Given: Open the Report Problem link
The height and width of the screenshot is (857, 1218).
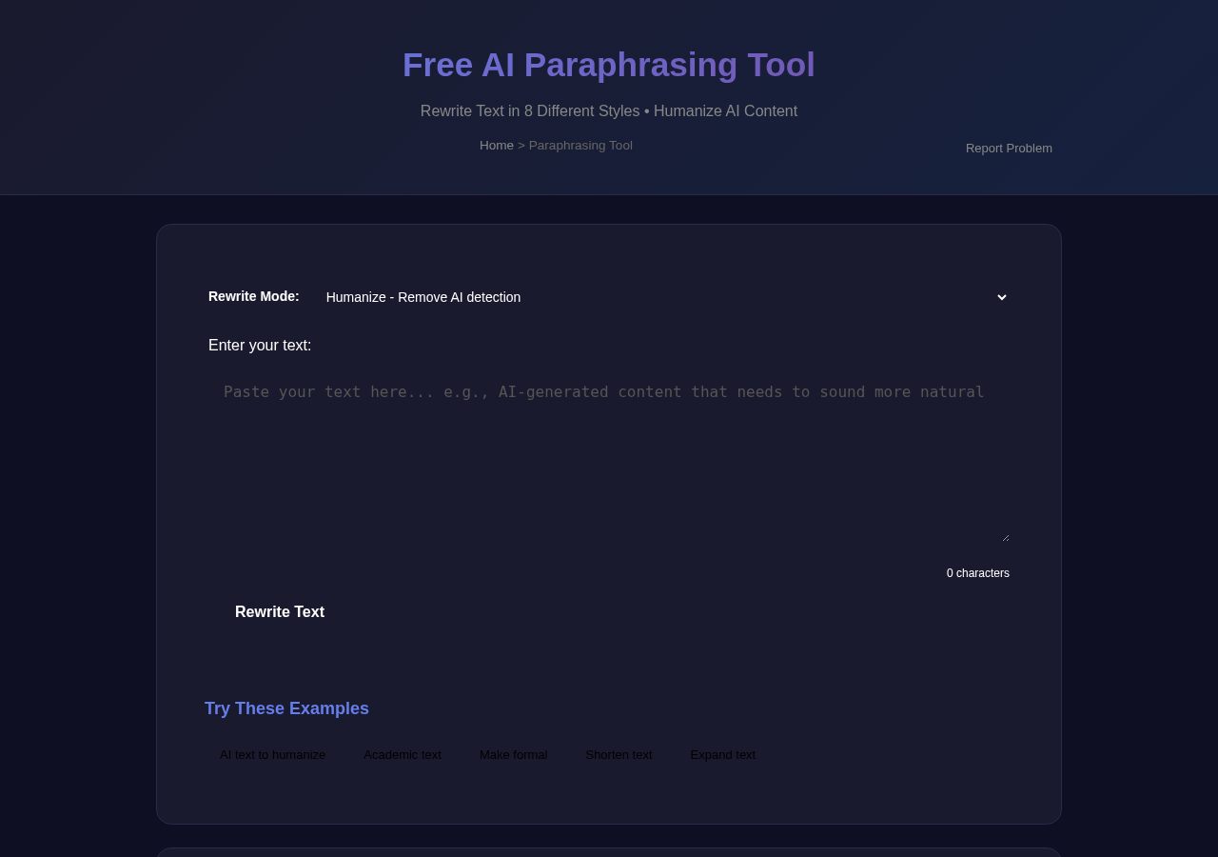Looking at the screenshot, I should click(x=1009, y=149).
